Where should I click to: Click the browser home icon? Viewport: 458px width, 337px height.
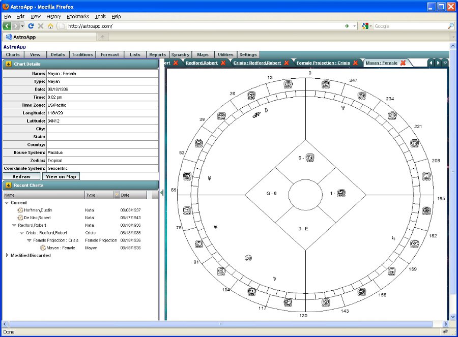click(x=50, y=26)
